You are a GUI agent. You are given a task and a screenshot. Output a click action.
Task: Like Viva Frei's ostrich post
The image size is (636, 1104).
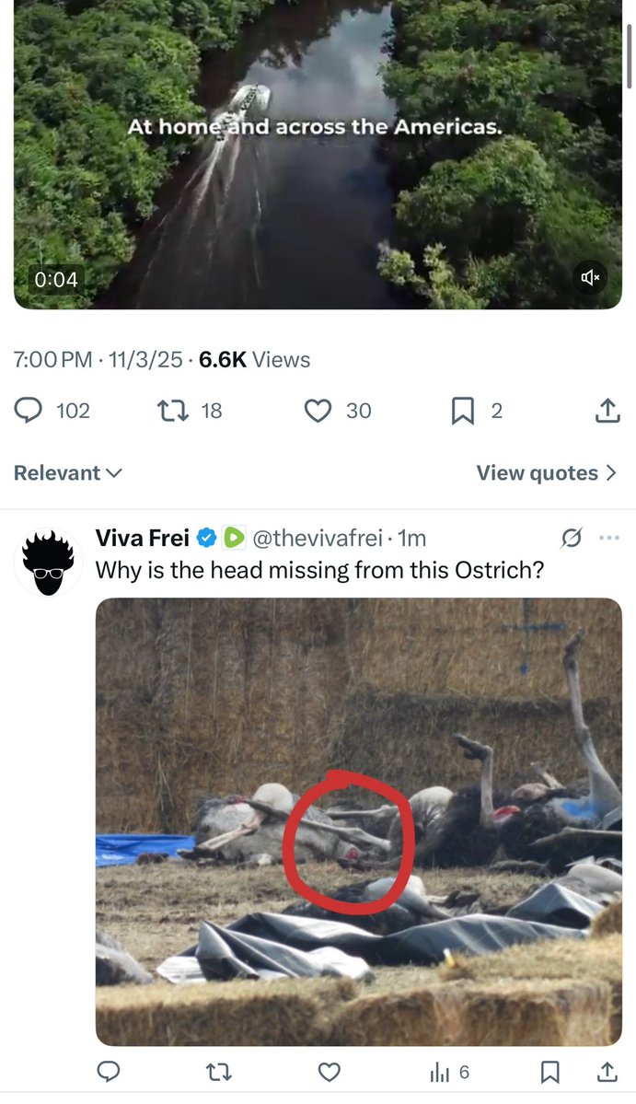click(329, 1072)
